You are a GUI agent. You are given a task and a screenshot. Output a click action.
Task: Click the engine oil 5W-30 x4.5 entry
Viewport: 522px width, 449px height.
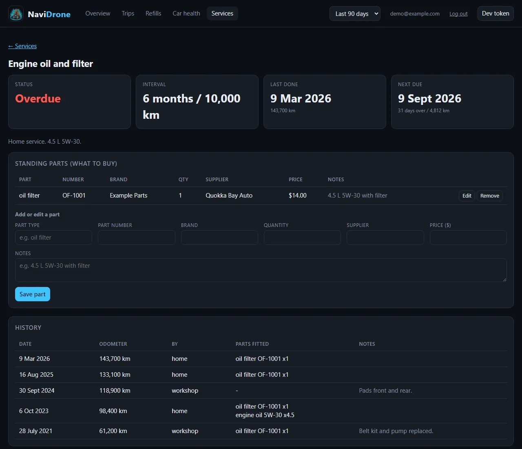265,415
